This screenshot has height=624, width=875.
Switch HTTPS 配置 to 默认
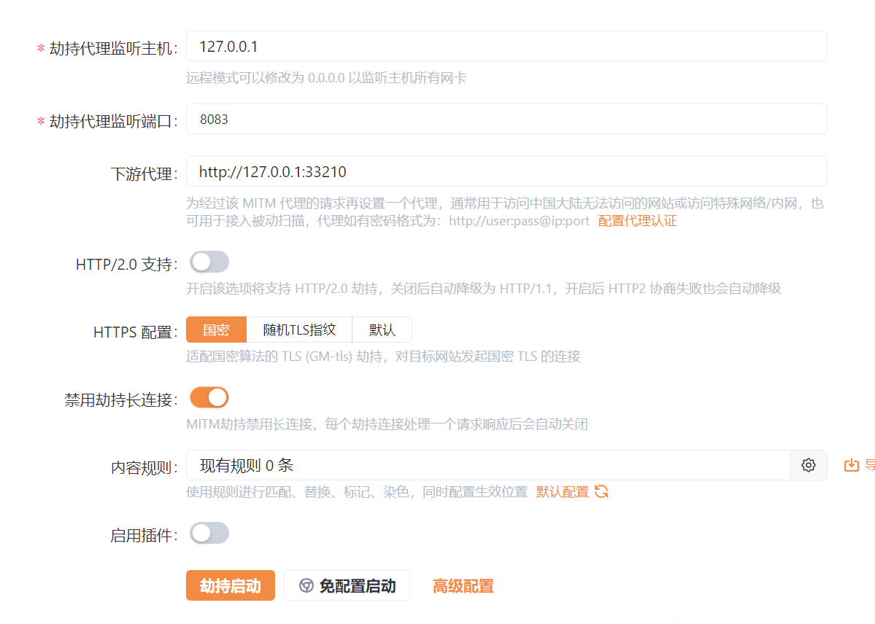[382, 329]
